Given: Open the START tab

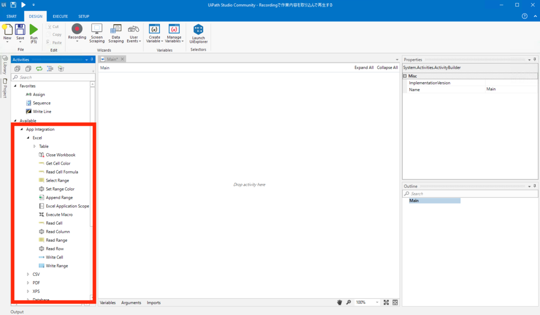Looking at the screenshot, I should (x=12, y=16).
